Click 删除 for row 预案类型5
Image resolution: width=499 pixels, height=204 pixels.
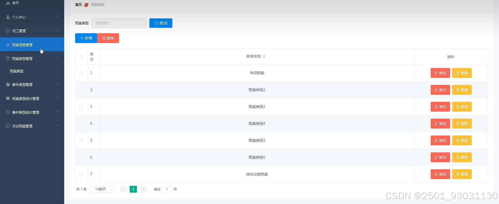[x=462, y=140]
